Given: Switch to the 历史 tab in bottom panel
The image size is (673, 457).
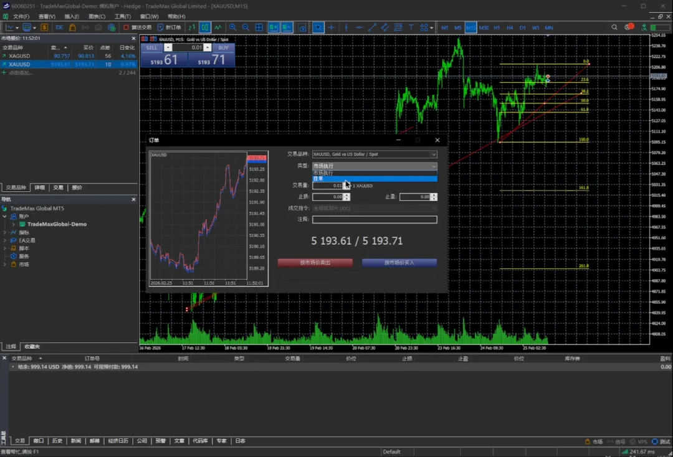Looking at the screenshot, I should click(x=57, y=441).
